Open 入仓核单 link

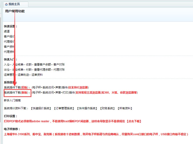coord(18,64)
